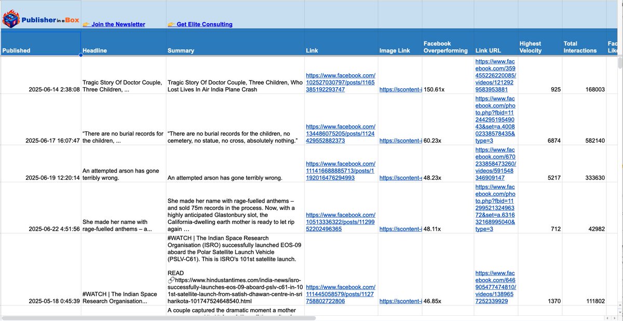Open the photo.php fbid=1124429519549043 Link URL
This screenshot has height=321, width=623.
495,119
